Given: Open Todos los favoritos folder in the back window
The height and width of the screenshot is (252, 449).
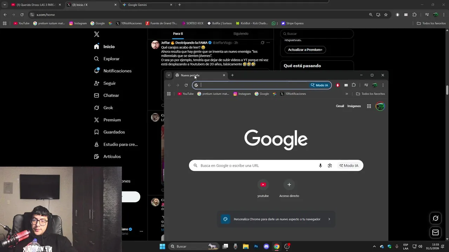Looking at the screenshot, I should (x=431, y=23).
